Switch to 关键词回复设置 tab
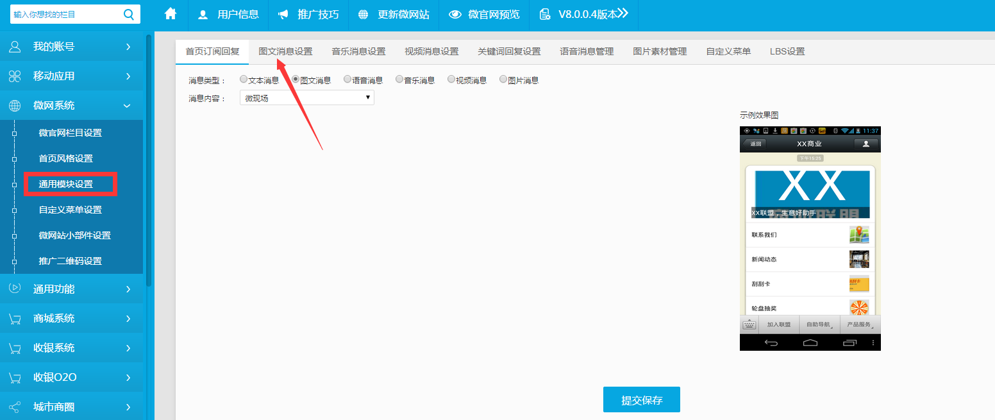This screenshot has width=995, height=420. 509,51
